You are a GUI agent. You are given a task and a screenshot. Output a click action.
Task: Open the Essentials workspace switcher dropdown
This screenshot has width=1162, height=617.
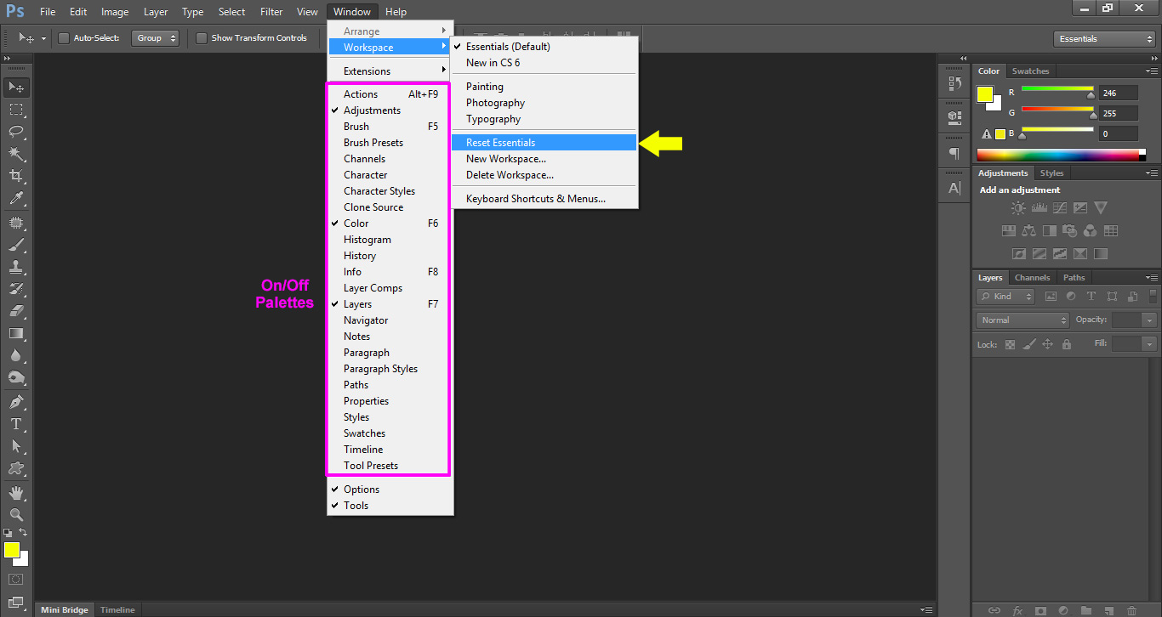pyautogui.click(x=1103, y=38)
